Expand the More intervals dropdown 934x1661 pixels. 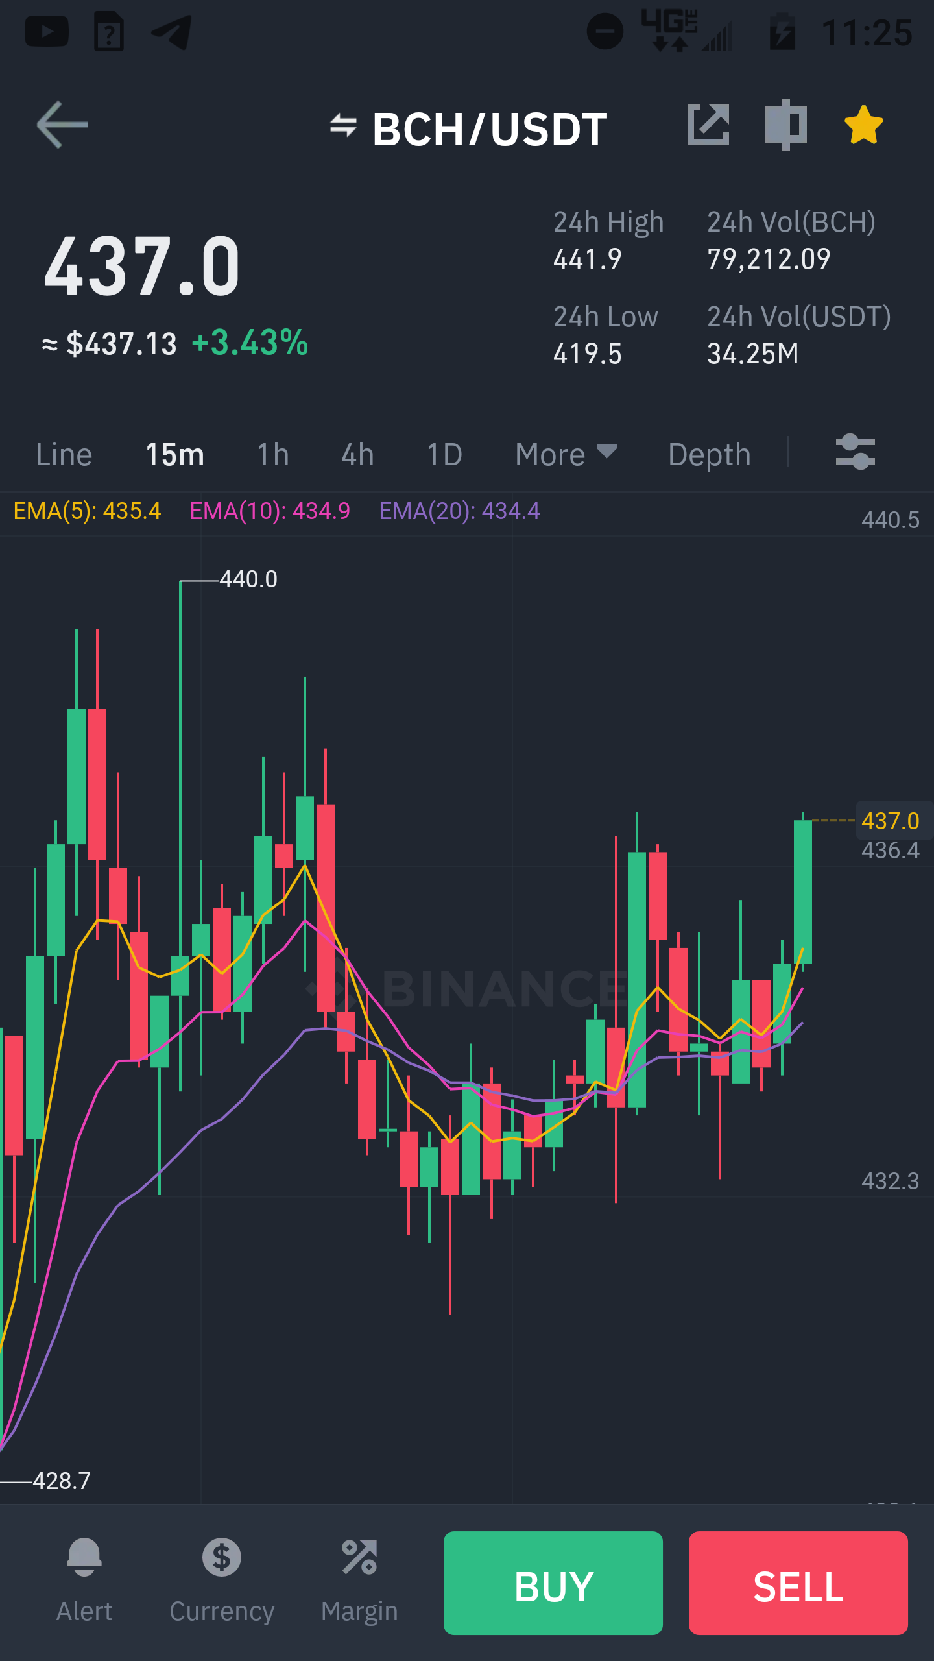[x=566, y=454]
